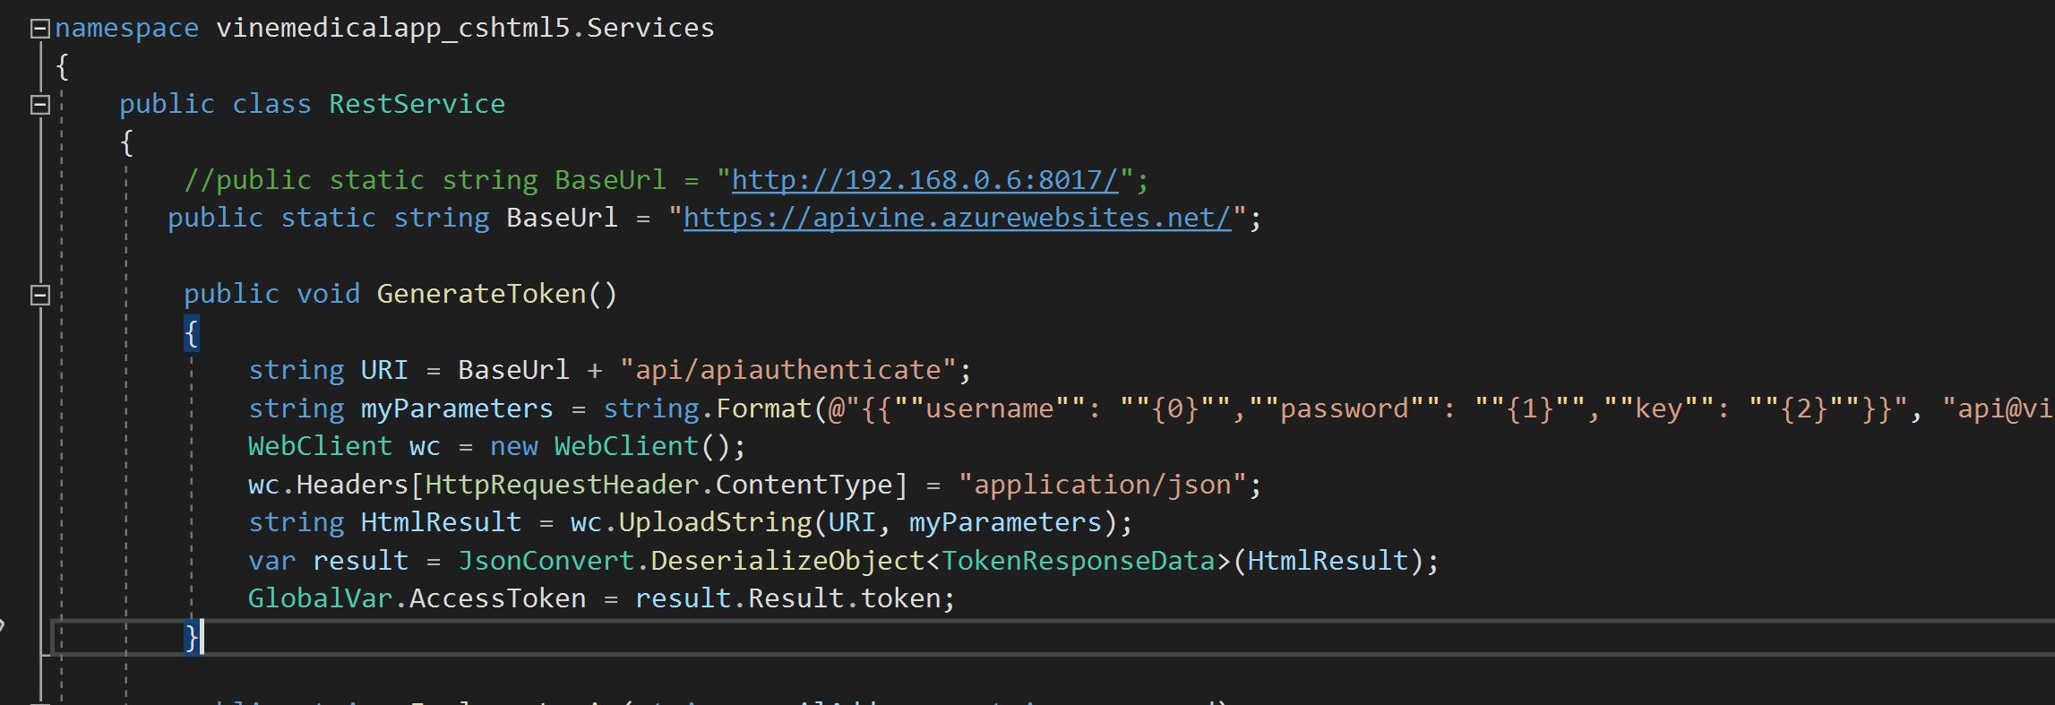Collapse the RestService class block
The height and width of the screenshot is (705, 2055).
tap(39, 106)
